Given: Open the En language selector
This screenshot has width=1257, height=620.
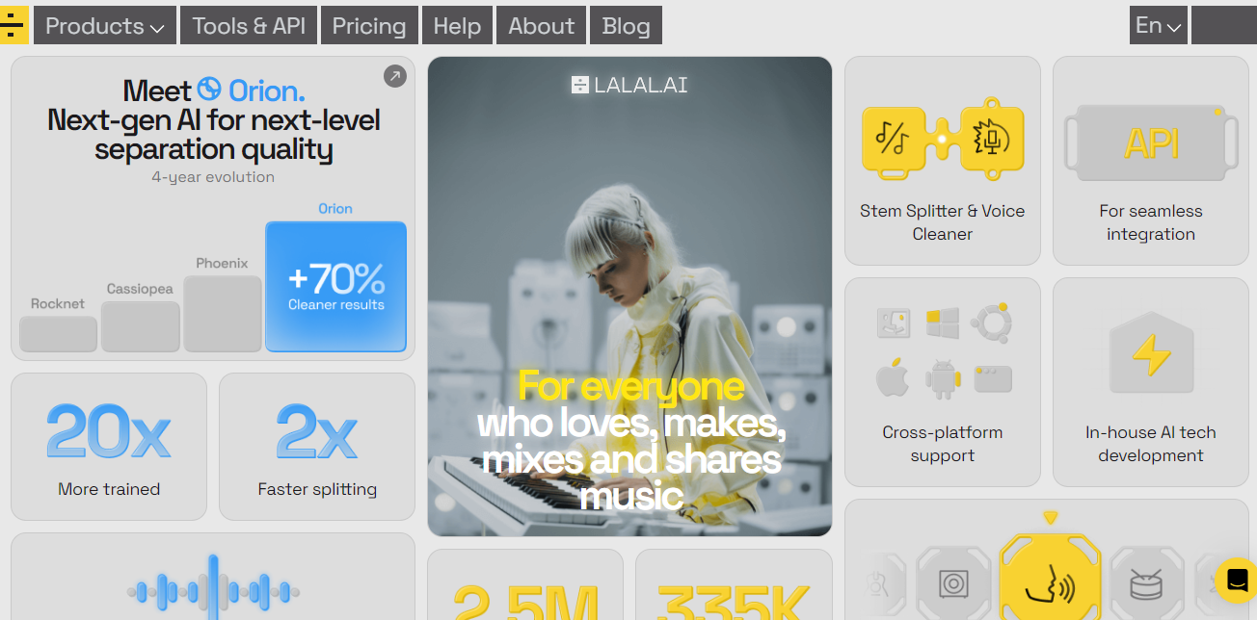Looking at the screenshot, I should (x=1159, y=25).
